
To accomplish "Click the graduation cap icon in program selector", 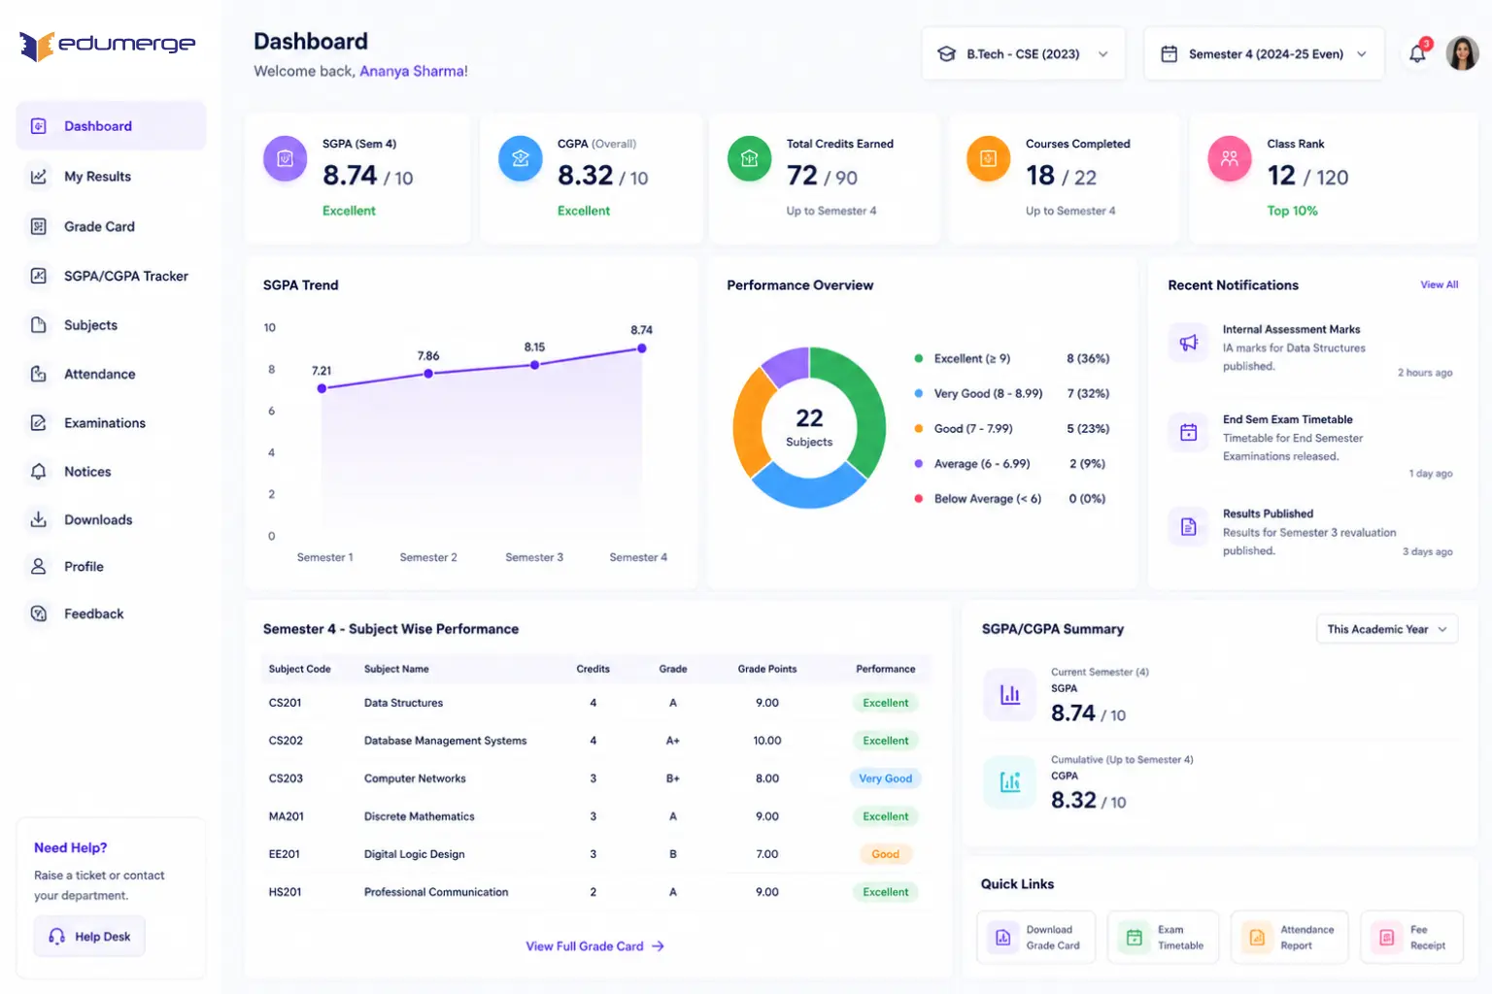I will pos(946,54).
